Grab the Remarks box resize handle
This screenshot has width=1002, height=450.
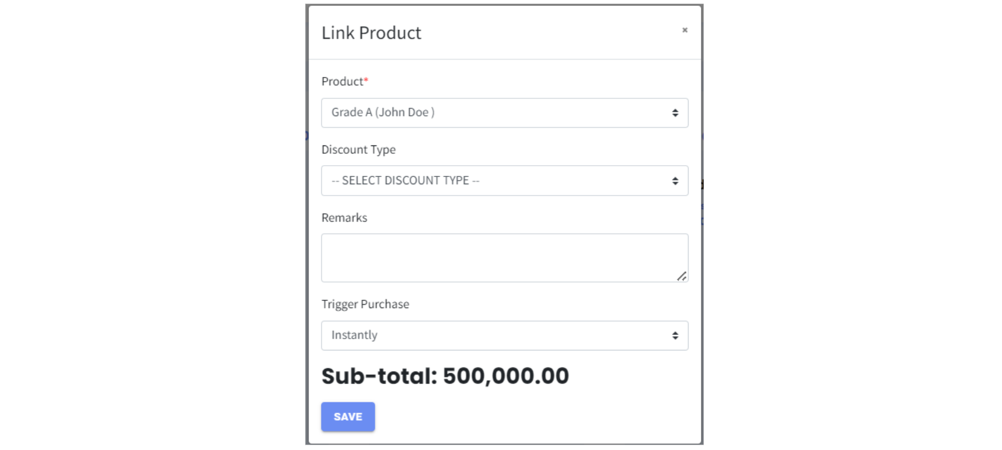point(682,276)
